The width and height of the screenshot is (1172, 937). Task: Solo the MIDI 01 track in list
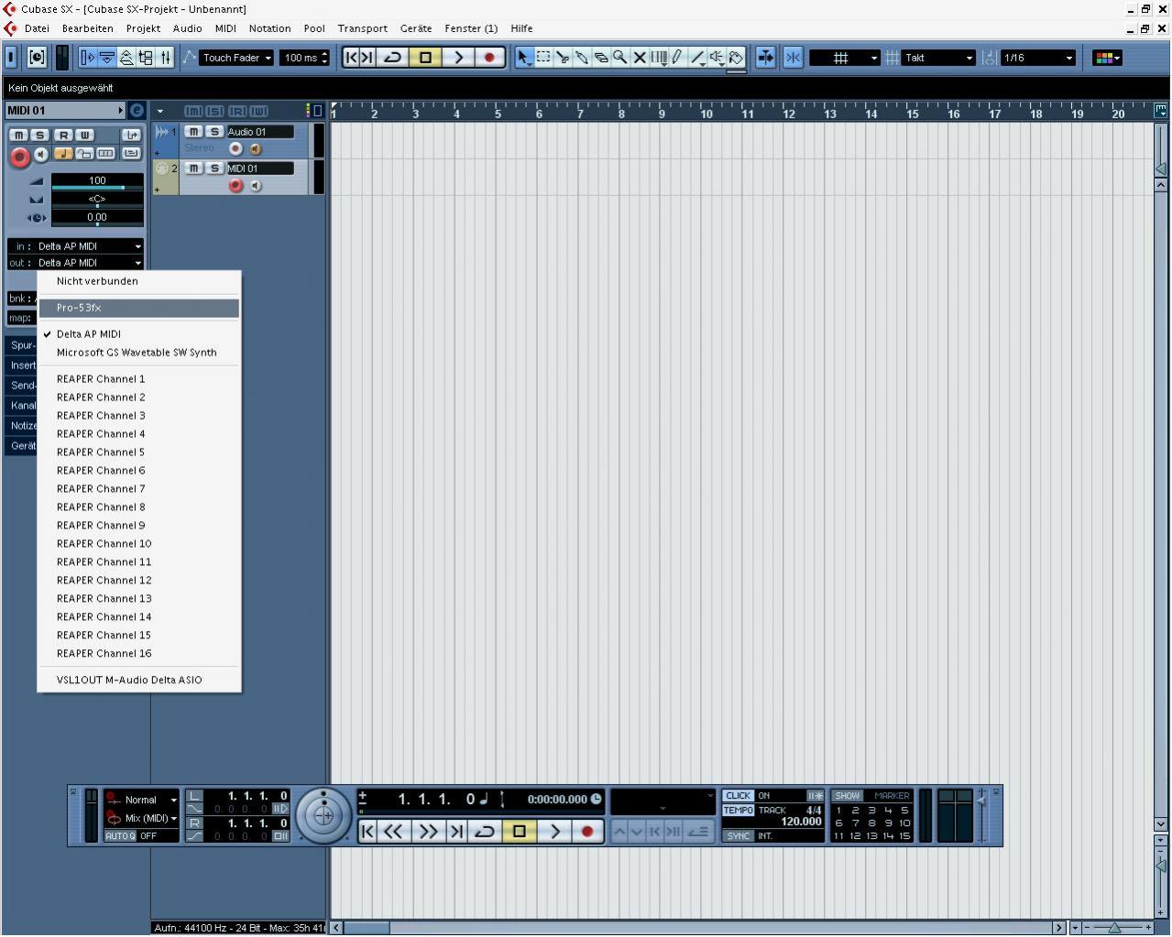[x=214, y=169]
